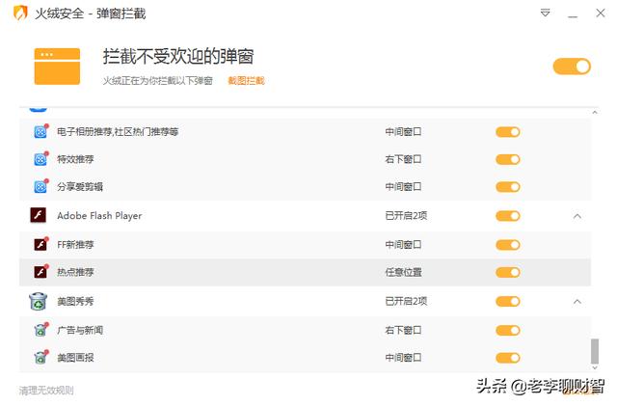Click 清理无效规则 at the bottom
The image size is (617, 406).
pos(46,391)
